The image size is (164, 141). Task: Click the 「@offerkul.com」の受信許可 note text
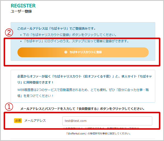coord(98,134)
